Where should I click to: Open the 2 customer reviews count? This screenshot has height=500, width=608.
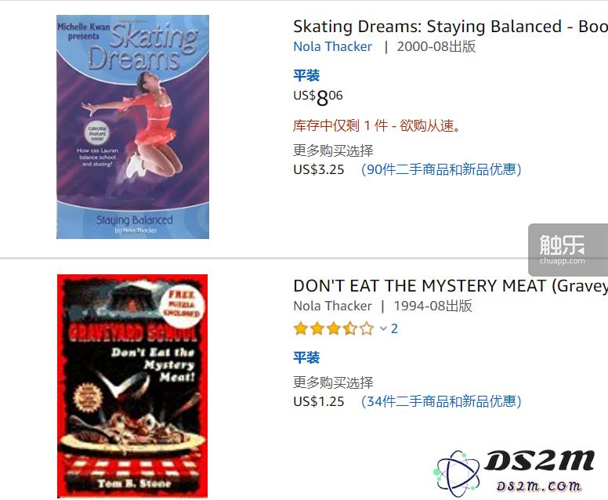394,328
